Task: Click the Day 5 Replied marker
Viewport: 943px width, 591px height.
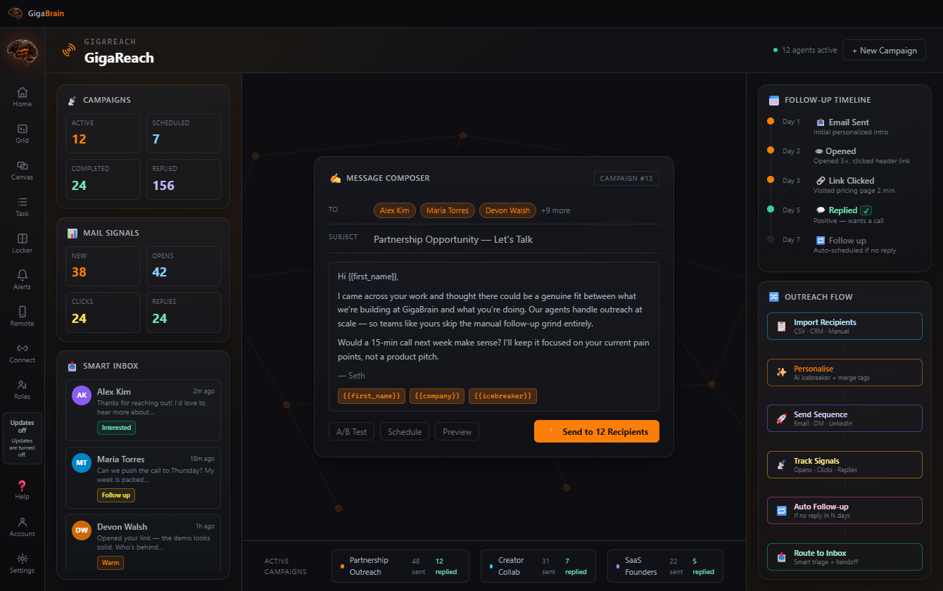Action: click(x=771, y=209)
